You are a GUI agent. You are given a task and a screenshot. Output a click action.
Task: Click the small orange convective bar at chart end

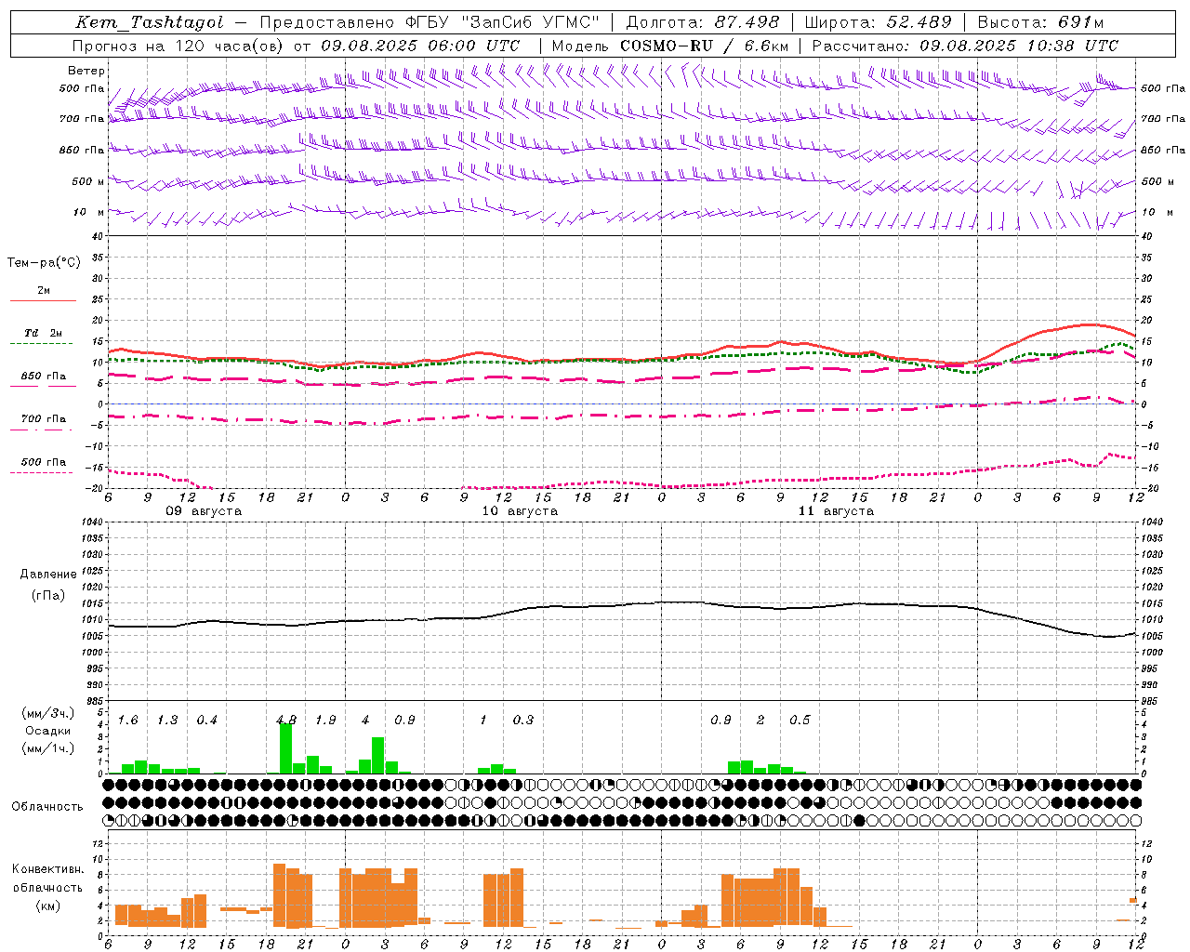click(1133, 900)
